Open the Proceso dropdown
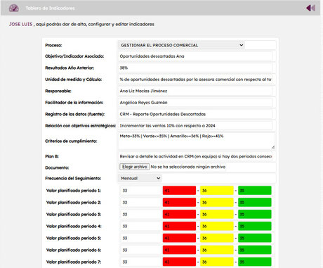 pos(181,45)
